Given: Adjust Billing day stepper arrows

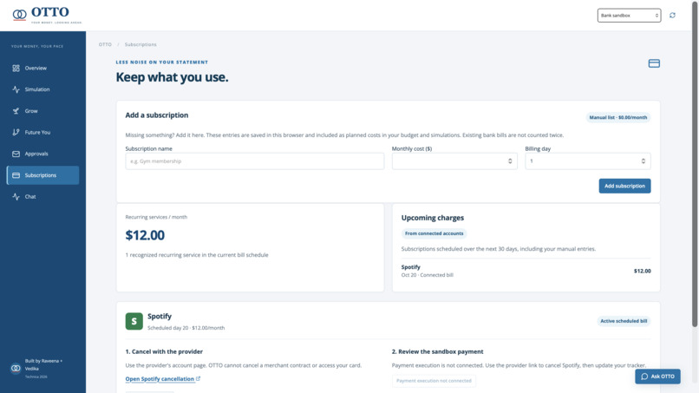Looking at the screenshot, I should click(x=643, y=161).
